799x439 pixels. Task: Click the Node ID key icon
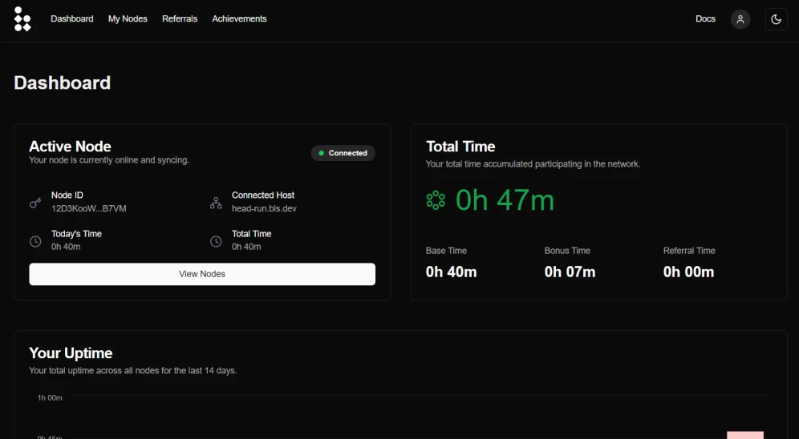pyautogui.click(x=35, y=203)
